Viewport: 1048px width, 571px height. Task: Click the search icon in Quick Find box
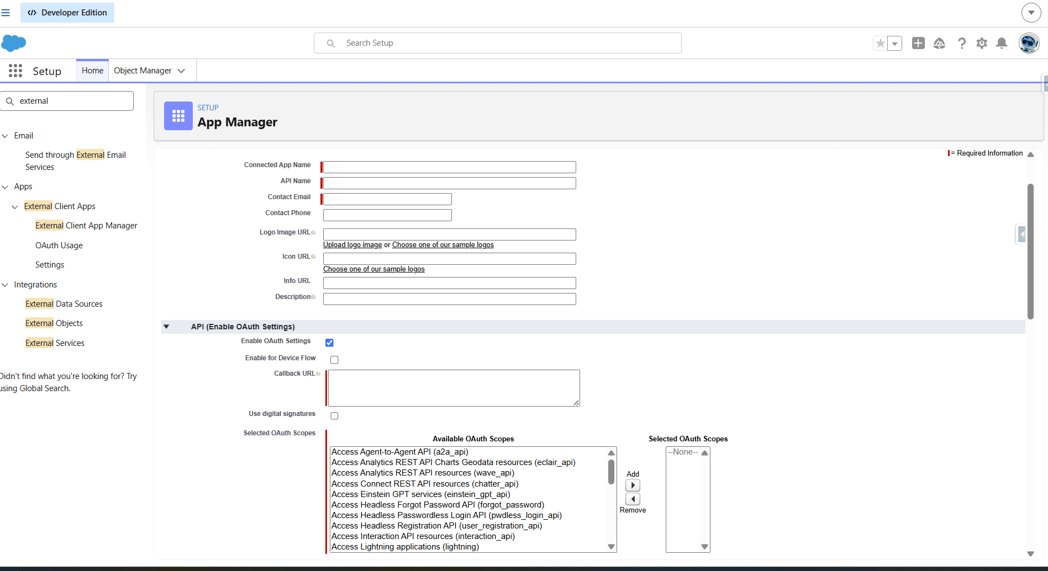pyautogui.click(x=10, y=101)
